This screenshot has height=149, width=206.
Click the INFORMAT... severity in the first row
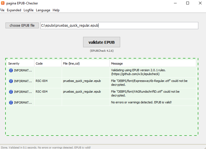pos(23,70)
